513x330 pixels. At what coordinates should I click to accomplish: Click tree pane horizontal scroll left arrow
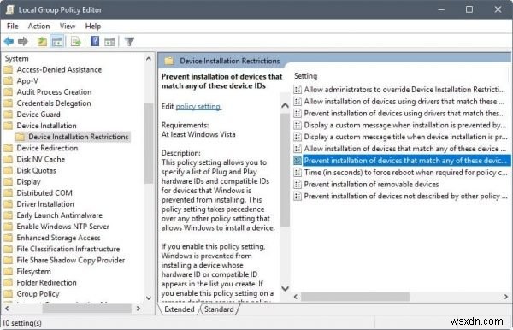(x=7, y=309)
